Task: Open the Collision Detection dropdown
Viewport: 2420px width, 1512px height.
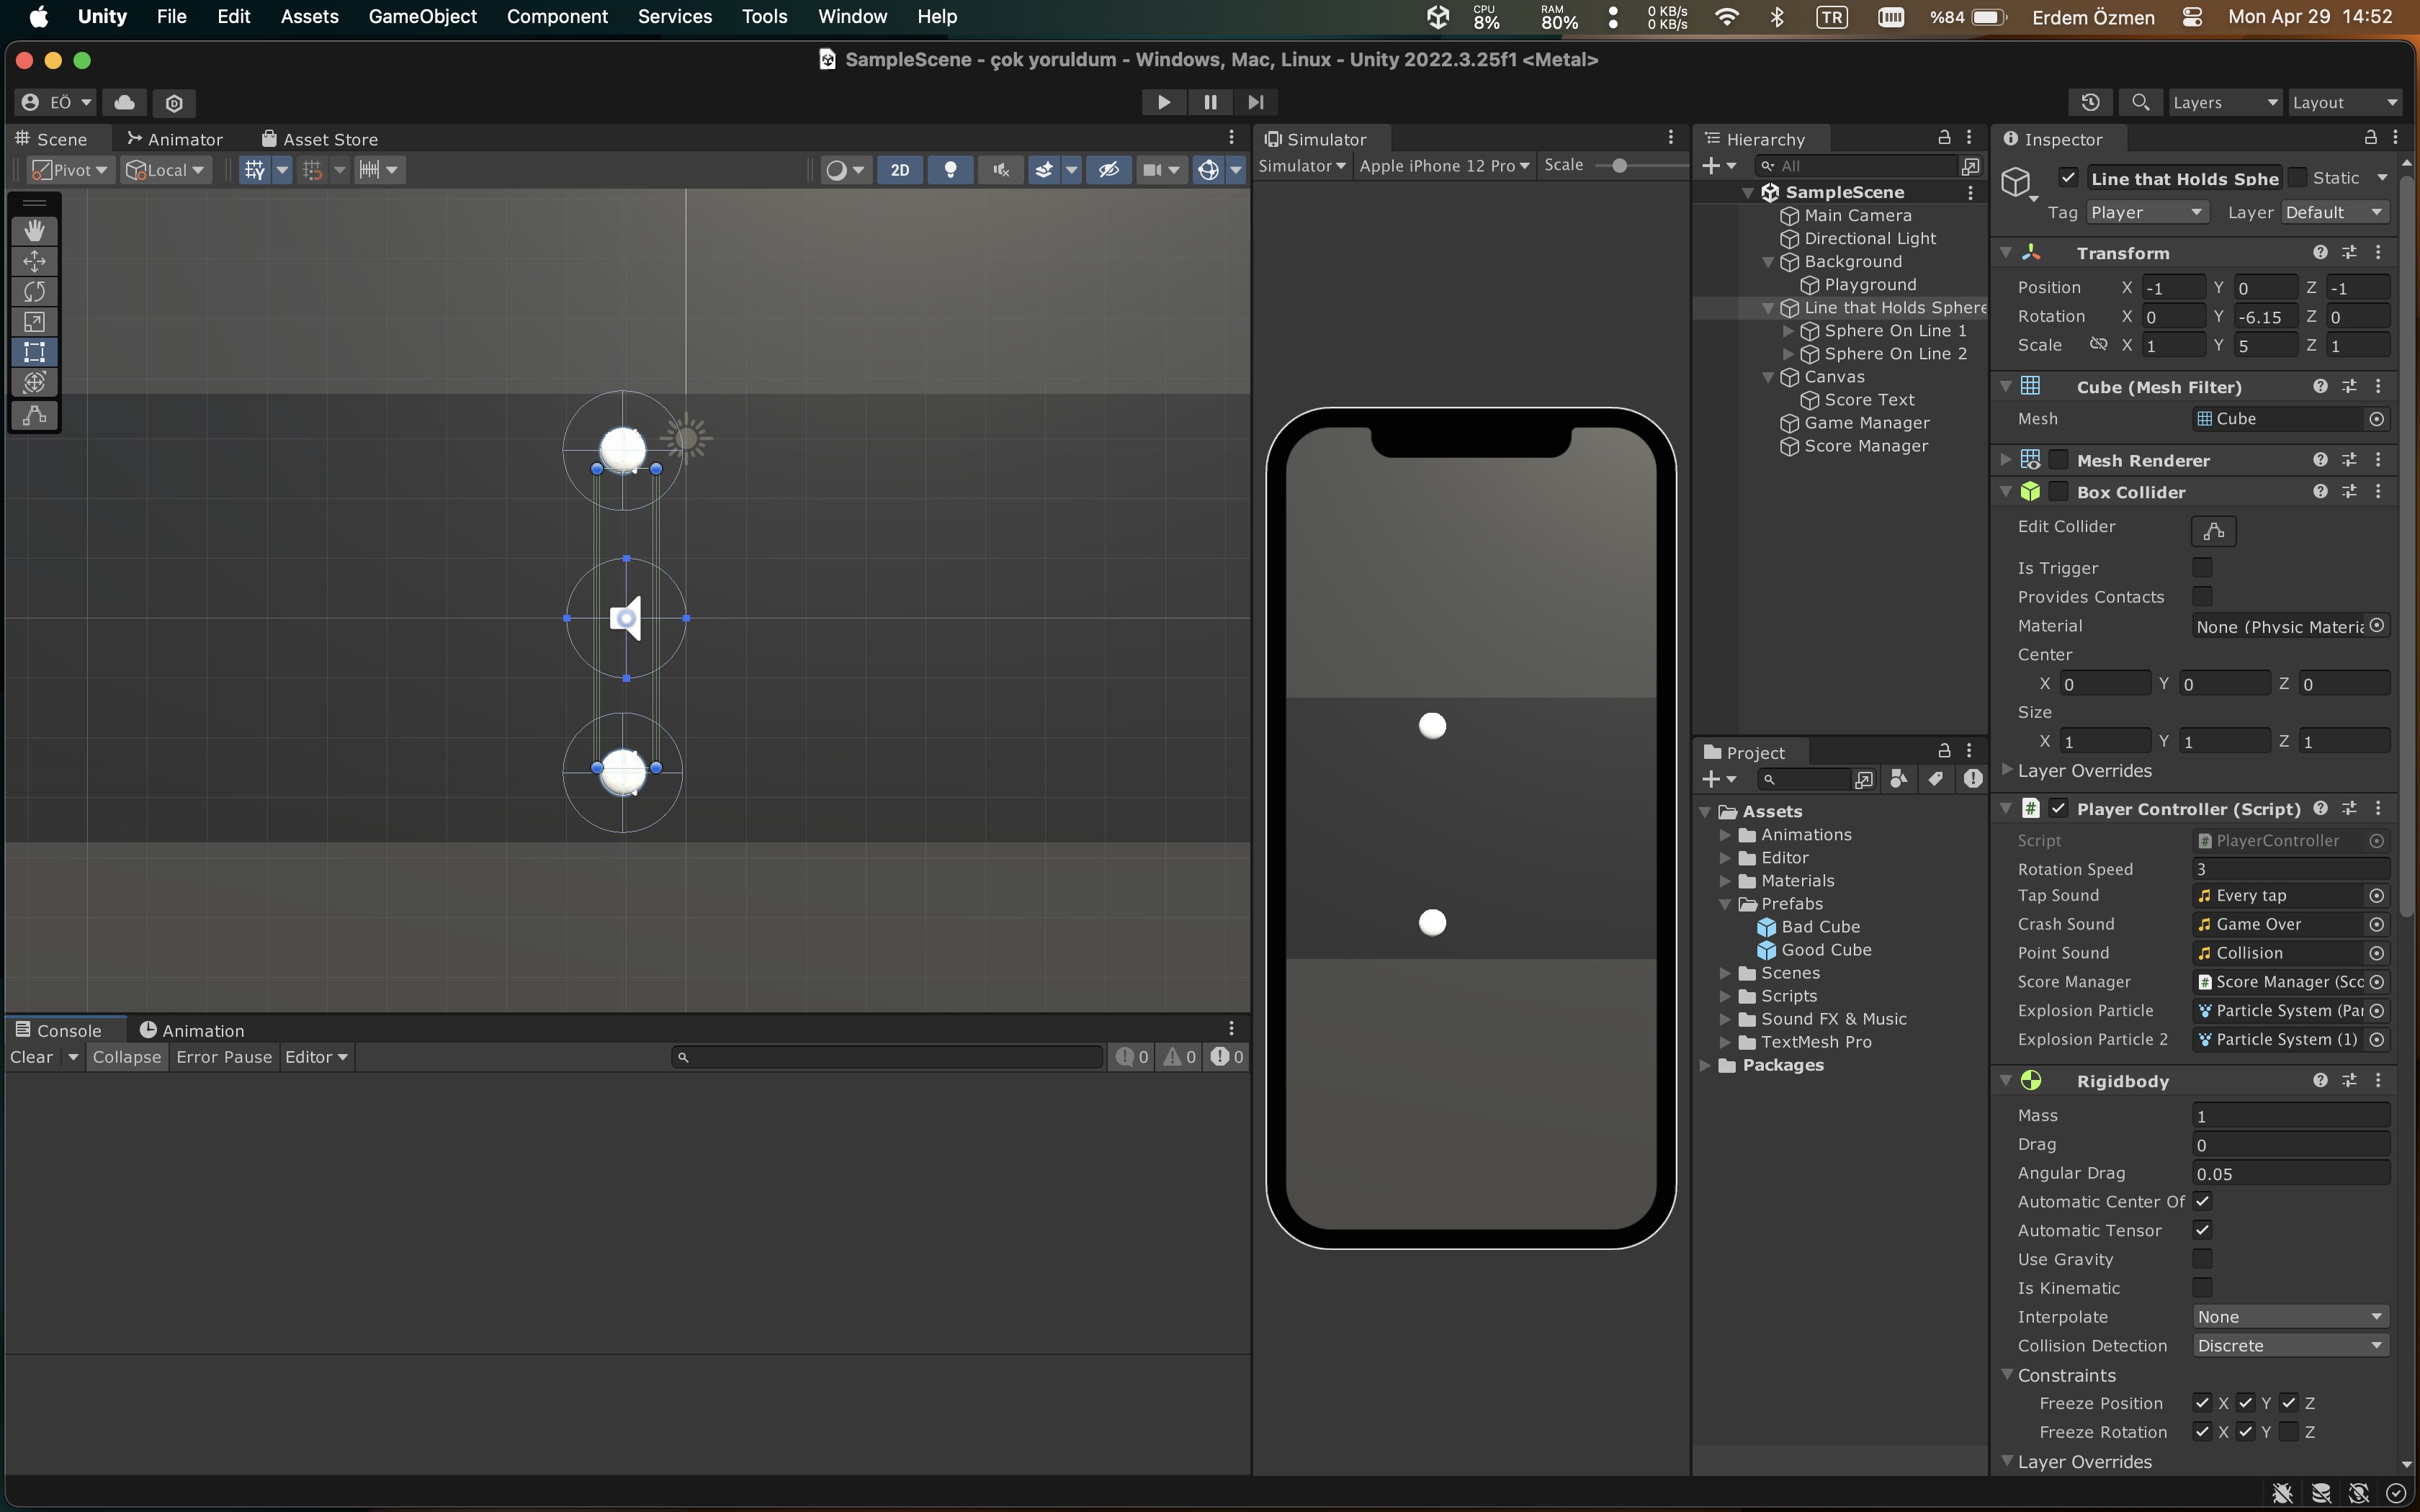Action: (2290, 1346)
